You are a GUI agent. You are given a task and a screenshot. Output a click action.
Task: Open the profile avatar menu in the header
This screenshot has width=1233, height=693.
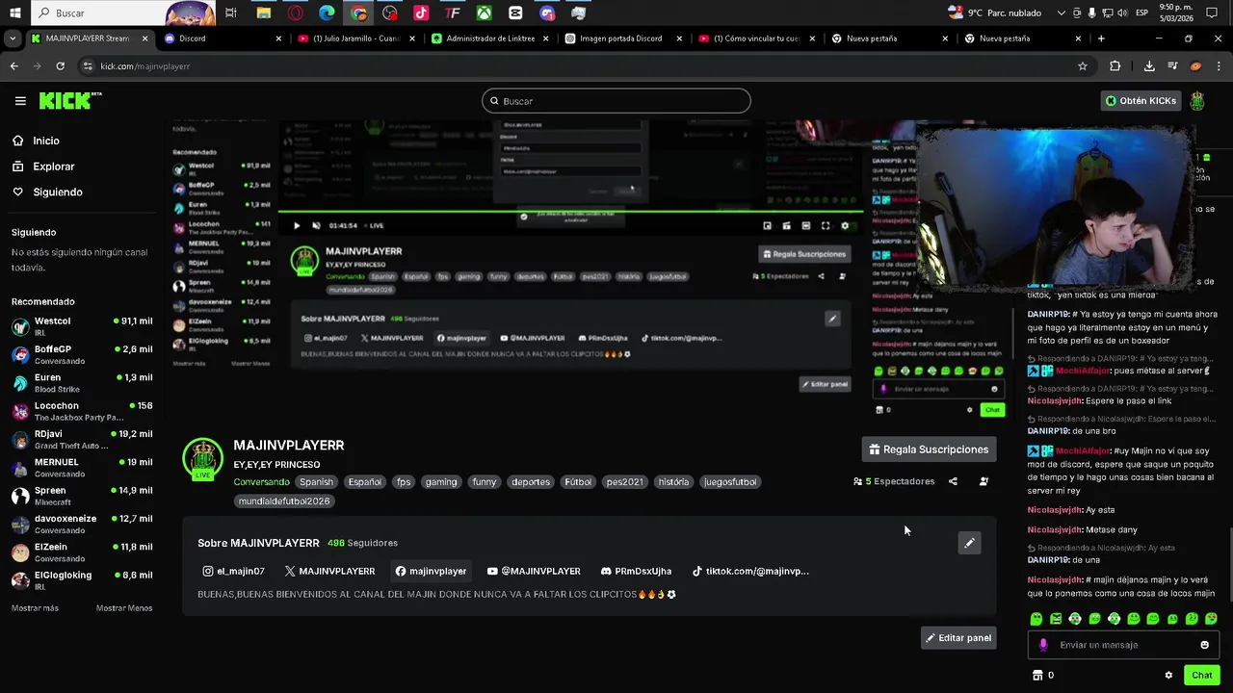(x=1197, y=100)
